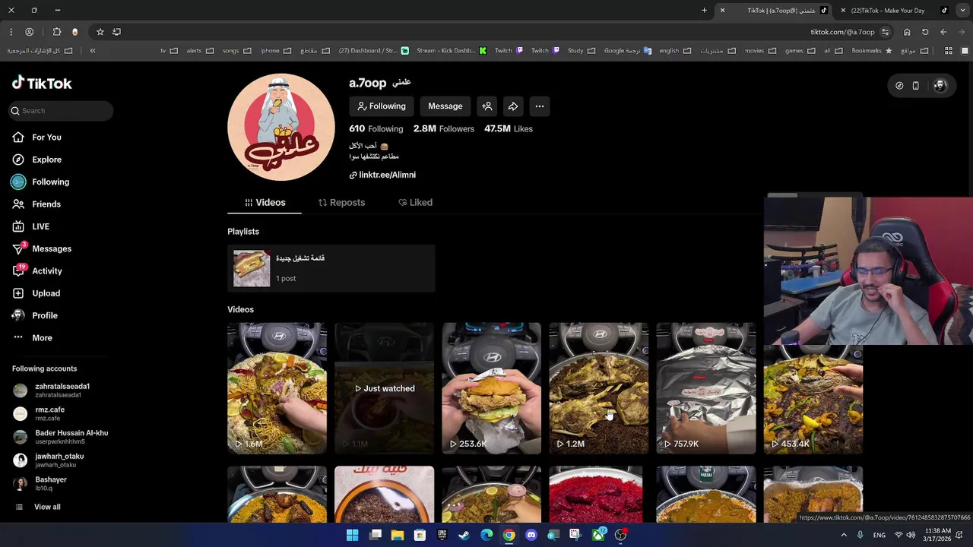Click the circular coin icon at top right
This screenshot has width=973, height=547.
point(899,86)
